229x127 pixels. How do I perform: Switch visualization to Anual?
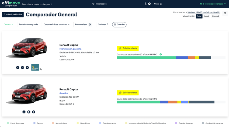pyautogui.click(x=206, y=16)
